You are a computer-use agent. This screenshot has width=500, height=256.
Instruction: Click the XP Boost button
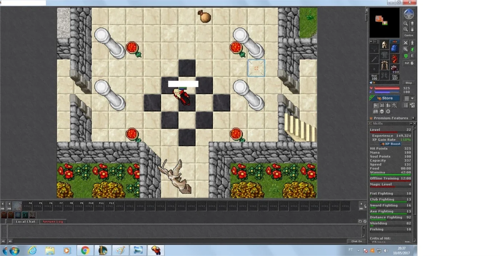coord(390,144)
